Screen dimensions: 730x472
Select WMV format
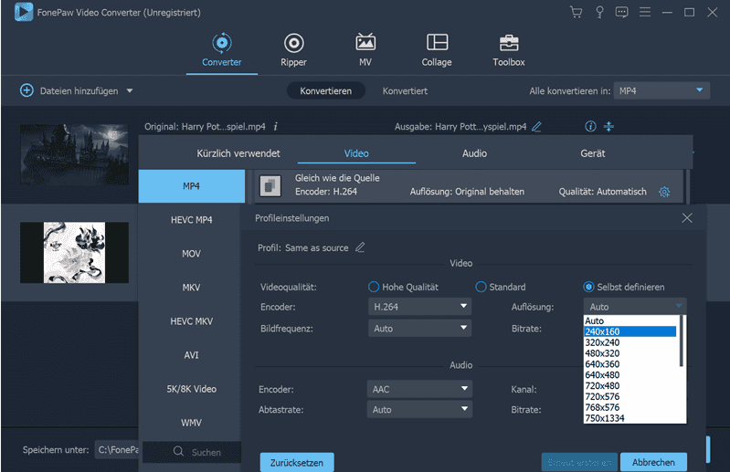point(191,423)
